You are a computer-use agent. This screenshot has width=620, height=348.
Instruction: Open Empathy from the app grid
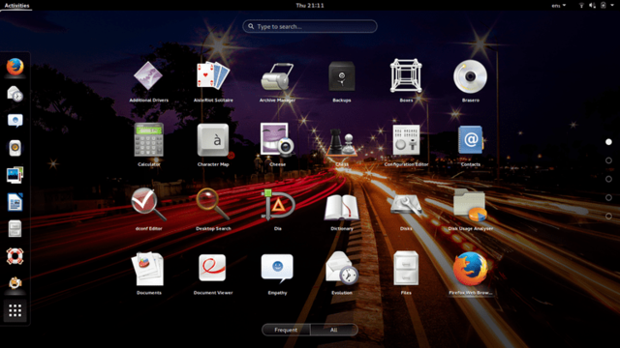click(x=277, y=269)
